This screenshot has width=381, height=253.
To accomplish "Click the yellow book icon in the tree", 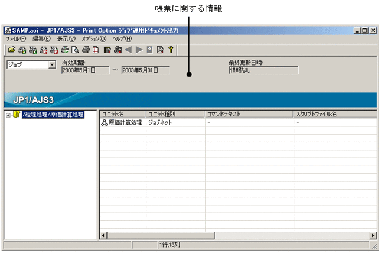I will [16, 114].
